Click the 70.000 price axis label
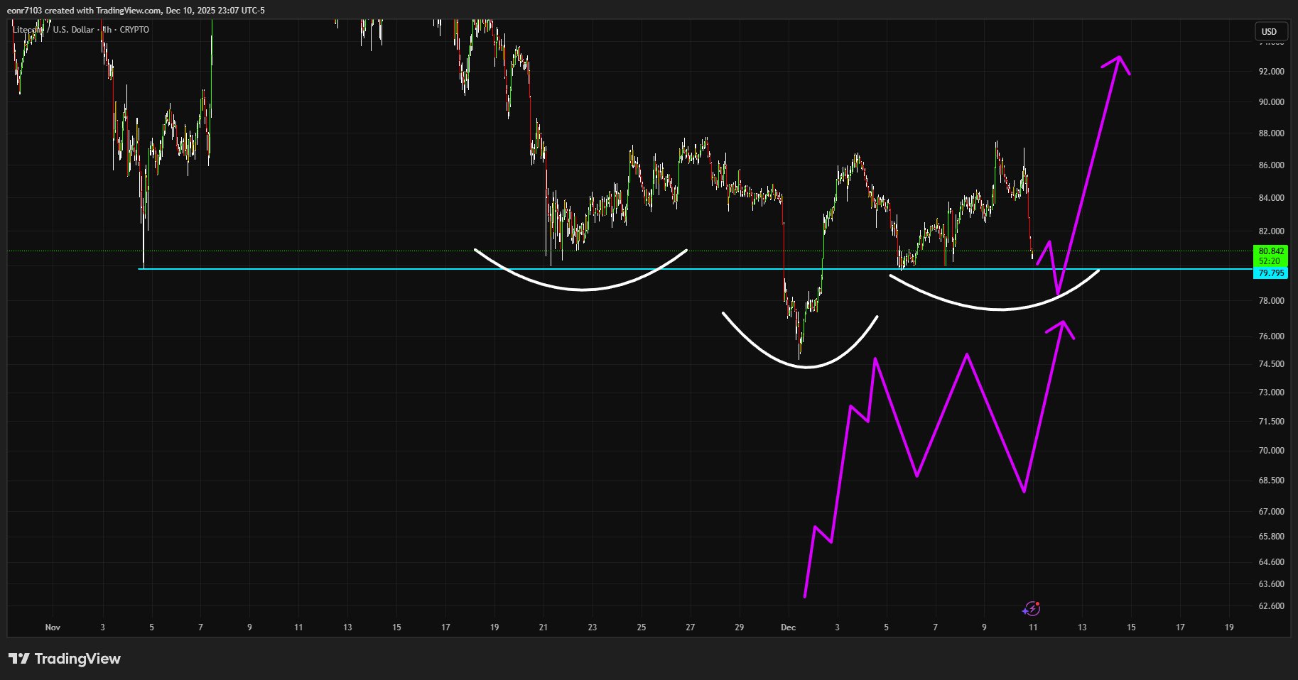 point(1270,451)
